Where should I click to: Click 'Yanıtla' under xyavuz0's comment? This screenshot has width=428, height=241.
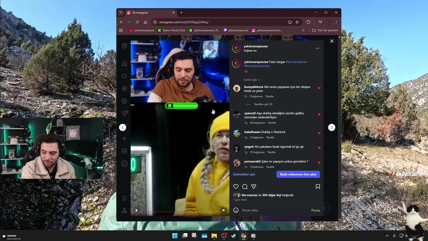coord(272,123)
